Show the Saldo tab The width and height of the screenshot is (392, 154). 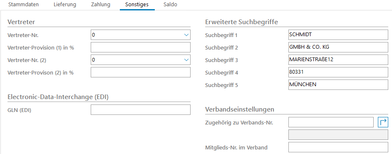click(170, 5)
